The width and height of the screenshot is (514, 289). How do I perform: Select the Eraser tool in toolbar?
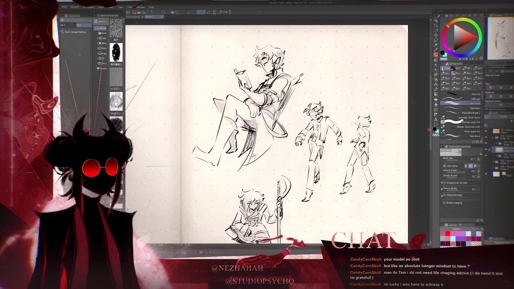tap(436, 104)
